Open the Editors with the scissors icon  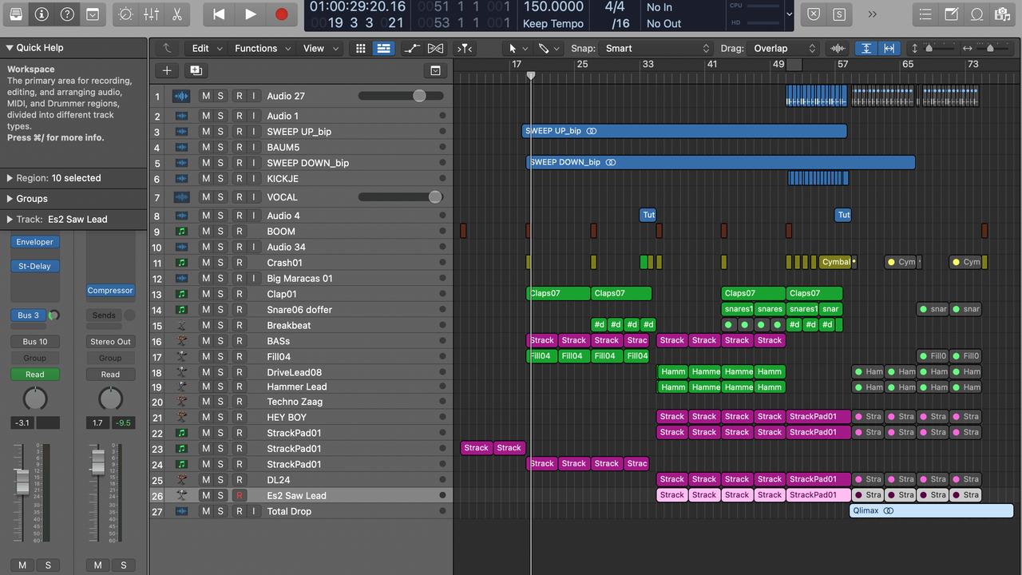[x=176, y=14]
